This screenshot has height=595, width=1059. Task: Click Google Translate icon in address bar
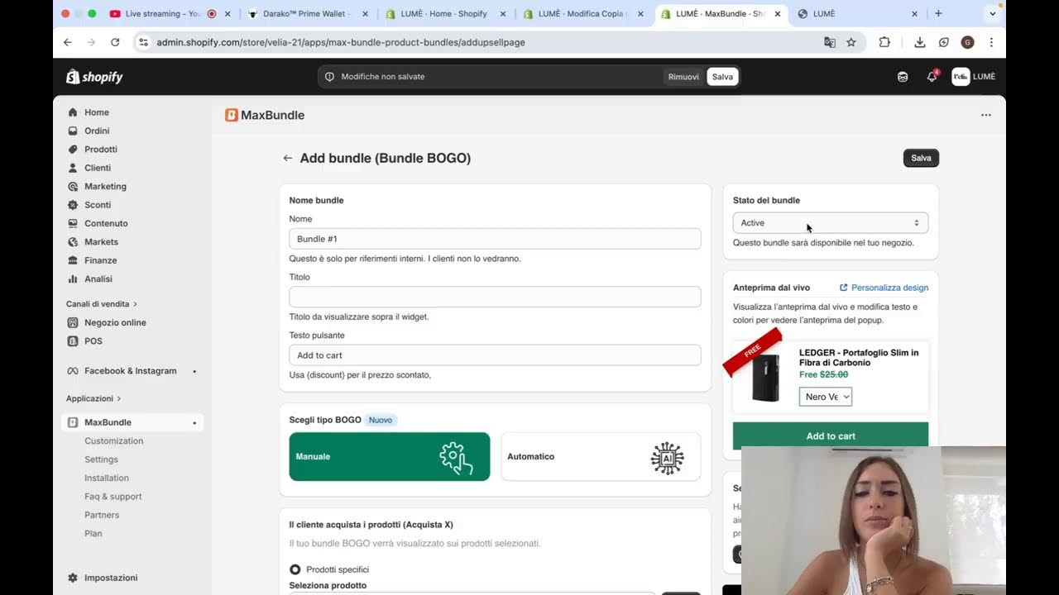click(x=830, y=42)
